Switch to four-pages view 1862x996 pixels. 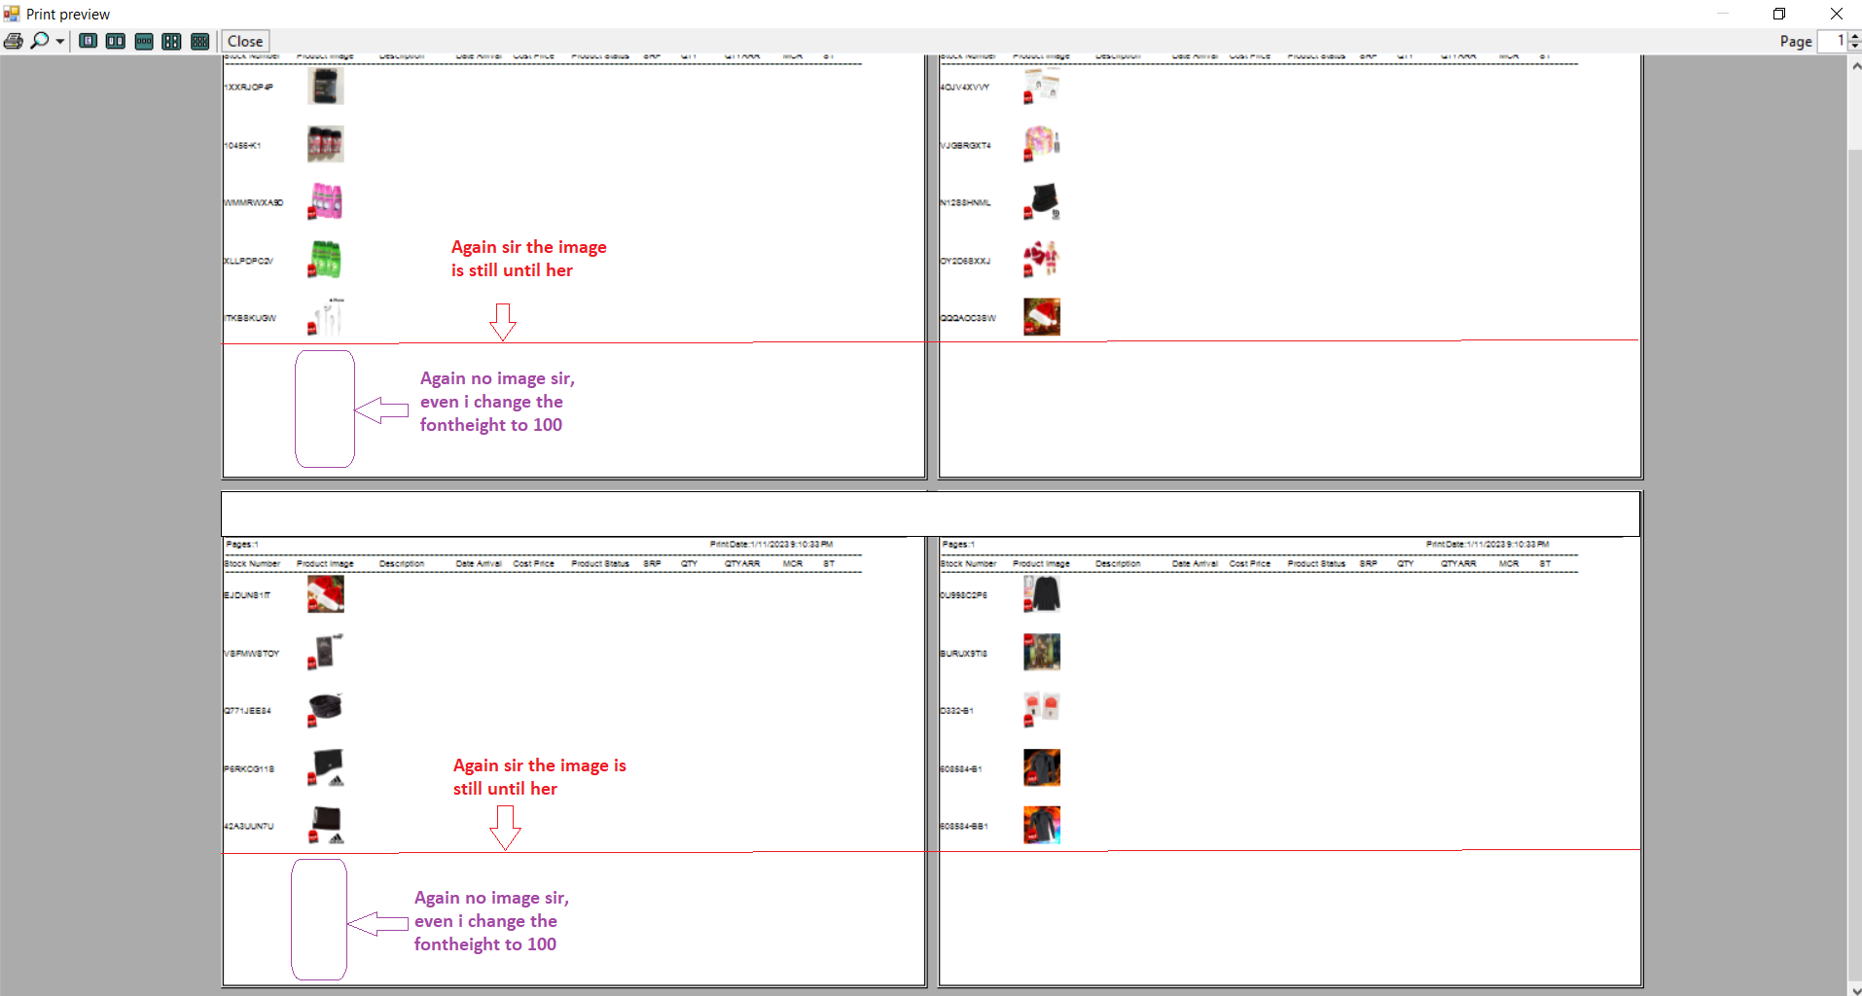click(172, 41)
